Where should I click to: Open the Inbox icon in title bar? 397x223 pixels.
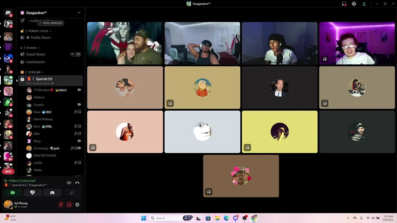click(344, 4)
